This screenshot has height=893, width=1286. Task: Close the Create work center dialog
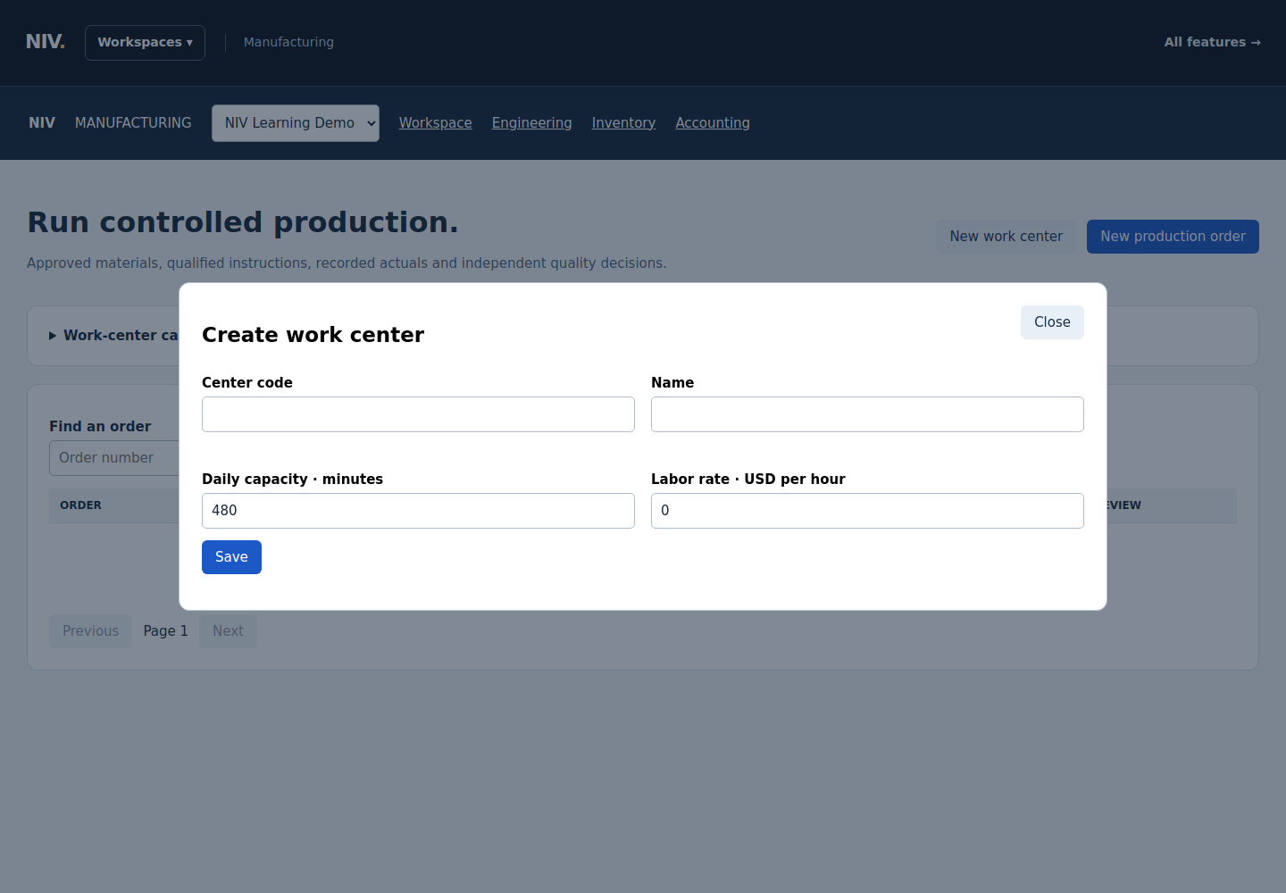(1052, 322)
